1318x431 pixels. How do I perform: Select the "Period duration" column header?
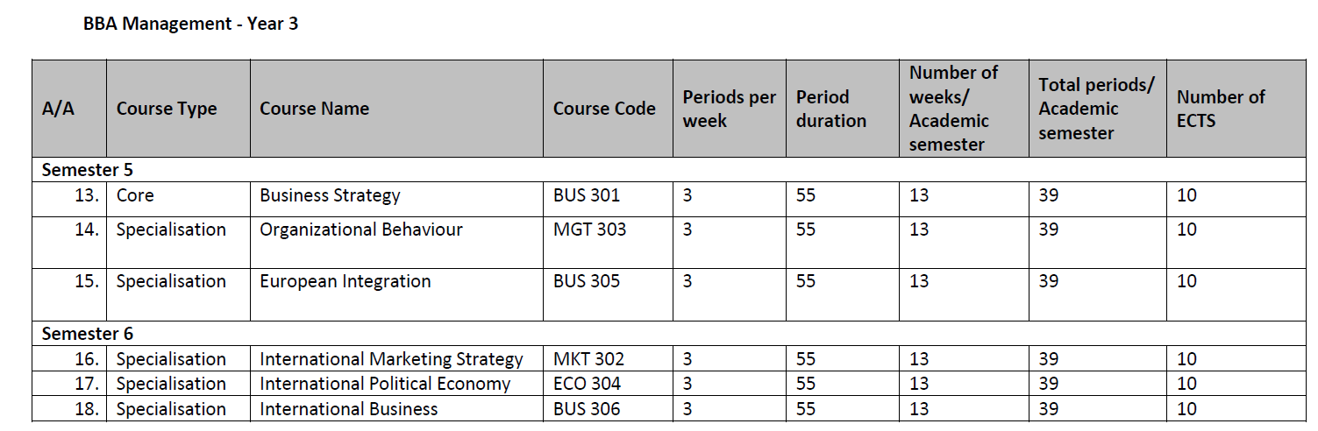(830, 109)
